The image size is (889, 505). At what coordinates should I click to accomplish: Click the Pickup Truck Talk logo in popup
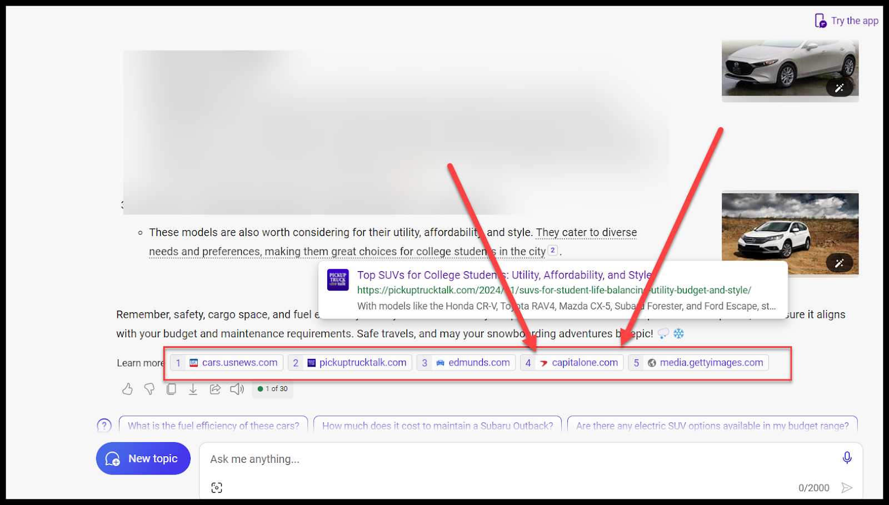click(x=338, y=279)
